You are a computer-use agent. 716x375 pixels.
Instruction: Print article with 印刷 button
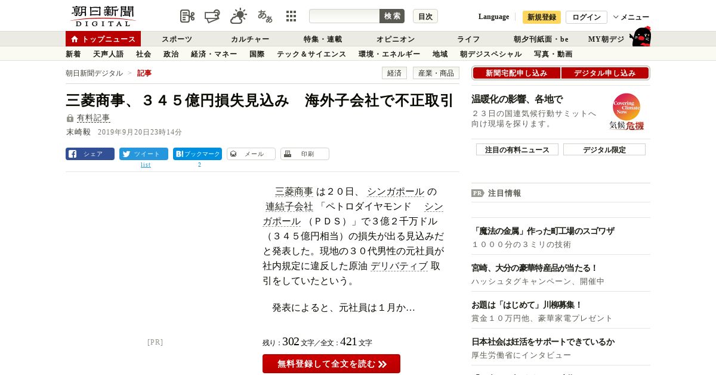tap(305, 154)
